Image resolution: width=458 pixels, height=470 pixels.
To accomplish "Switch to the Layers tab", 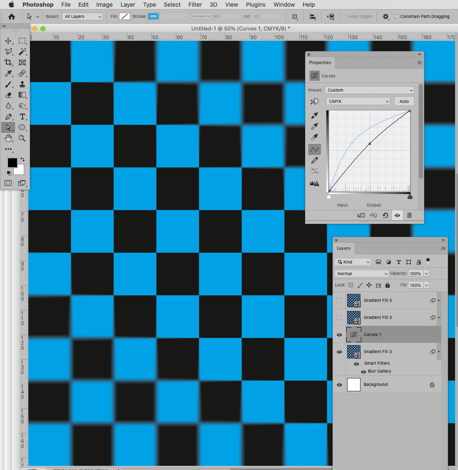I will pos(343,248).
